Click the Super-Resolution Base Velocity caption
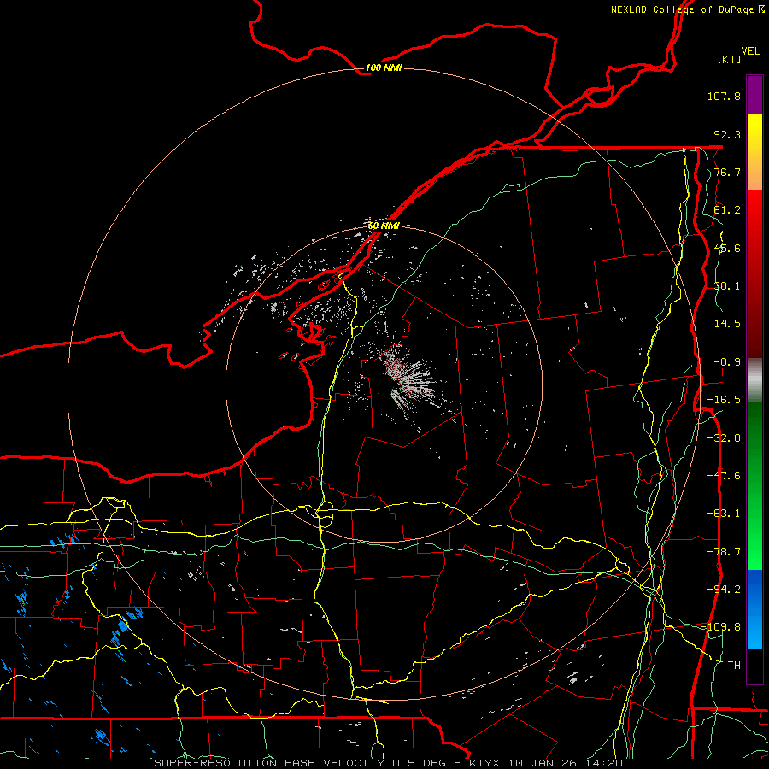Screen dimensions: 769x769 (388, 763)
